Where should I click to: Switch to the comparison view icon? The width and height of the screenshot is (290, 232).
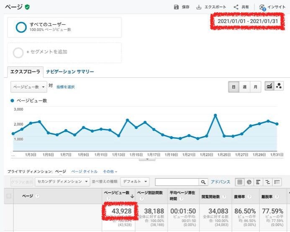267,182
